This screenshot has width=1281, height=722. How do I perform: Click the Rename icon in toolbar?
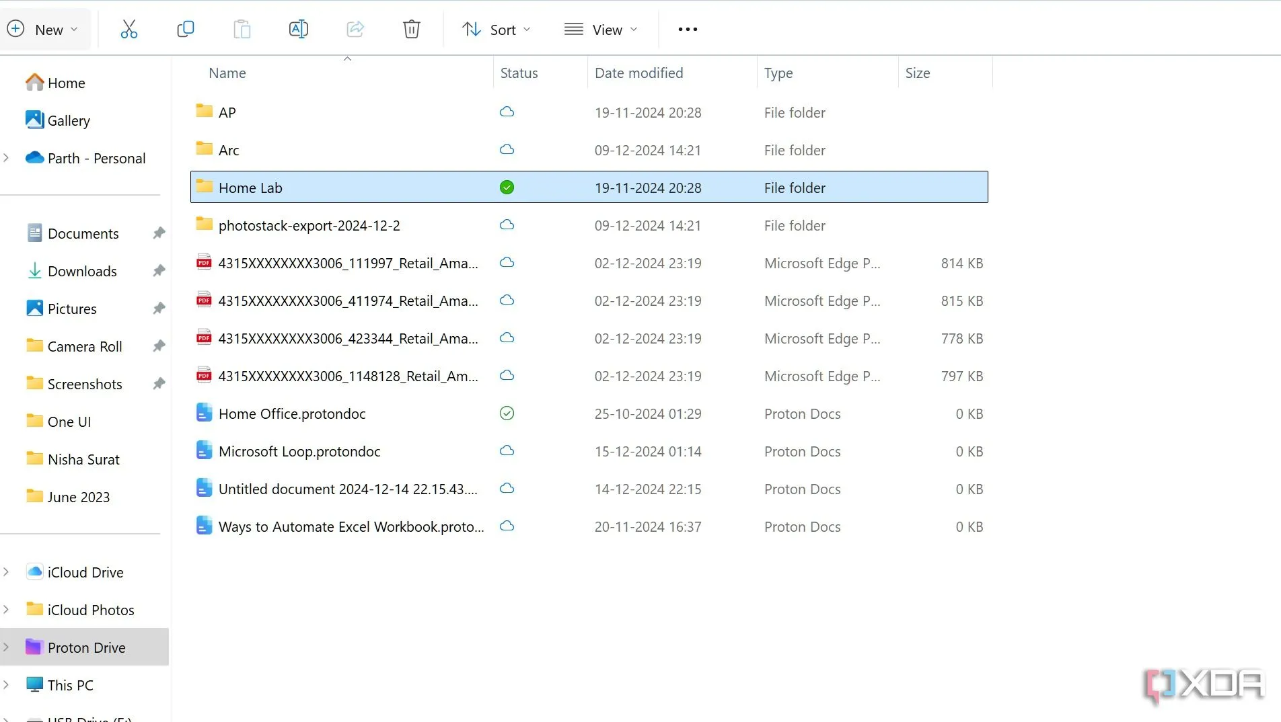click(298, 29)
